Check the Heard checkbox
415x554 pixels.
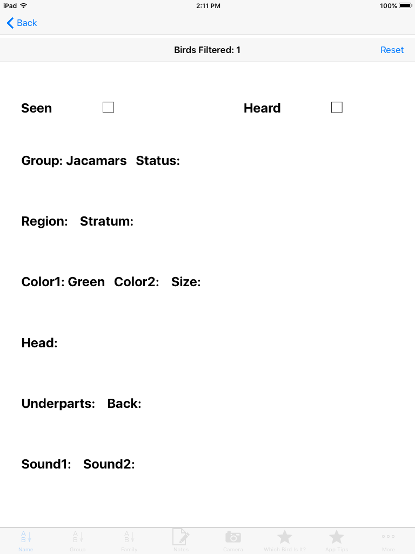[337, 107]
